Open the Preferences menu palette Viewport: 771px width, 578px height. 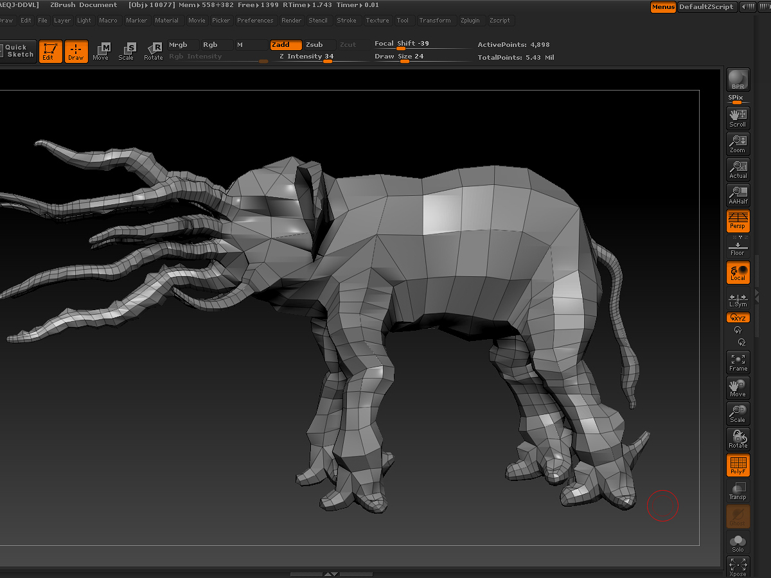(255, 21)
